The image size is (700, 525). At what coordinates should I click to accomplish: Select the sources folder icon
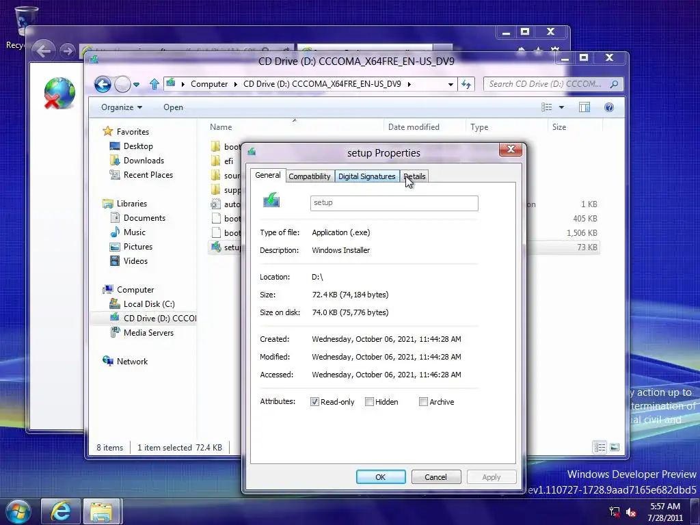[x=215, y=175]
